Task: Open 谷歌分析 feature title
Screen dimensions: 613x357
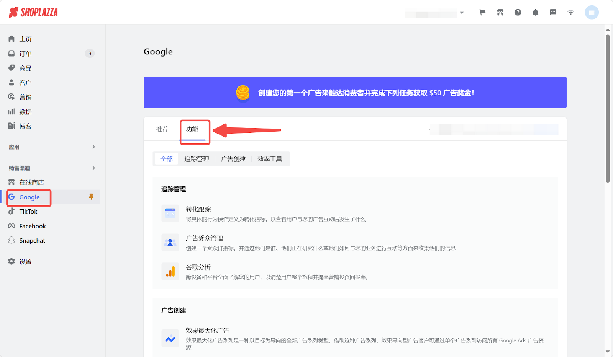Action: pos(198,267)
